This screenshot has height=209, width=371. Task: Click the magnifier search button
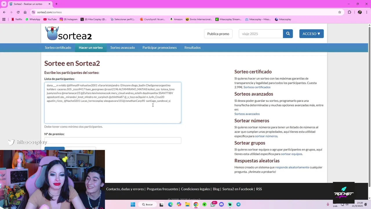(288, 34)
